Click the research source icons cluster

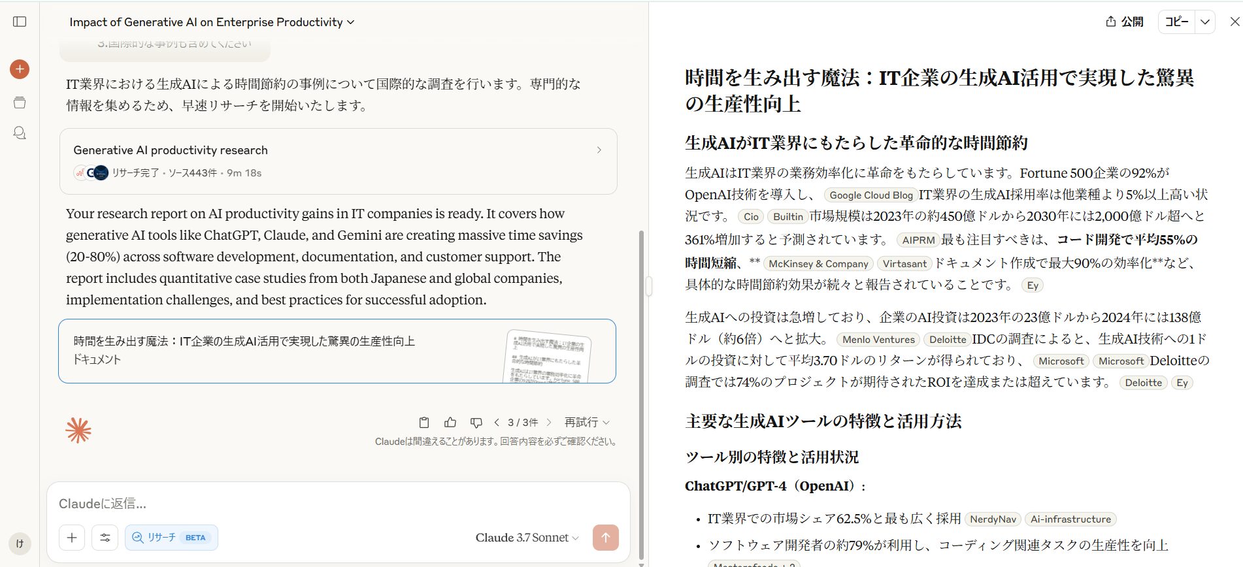tap(91, 173)
